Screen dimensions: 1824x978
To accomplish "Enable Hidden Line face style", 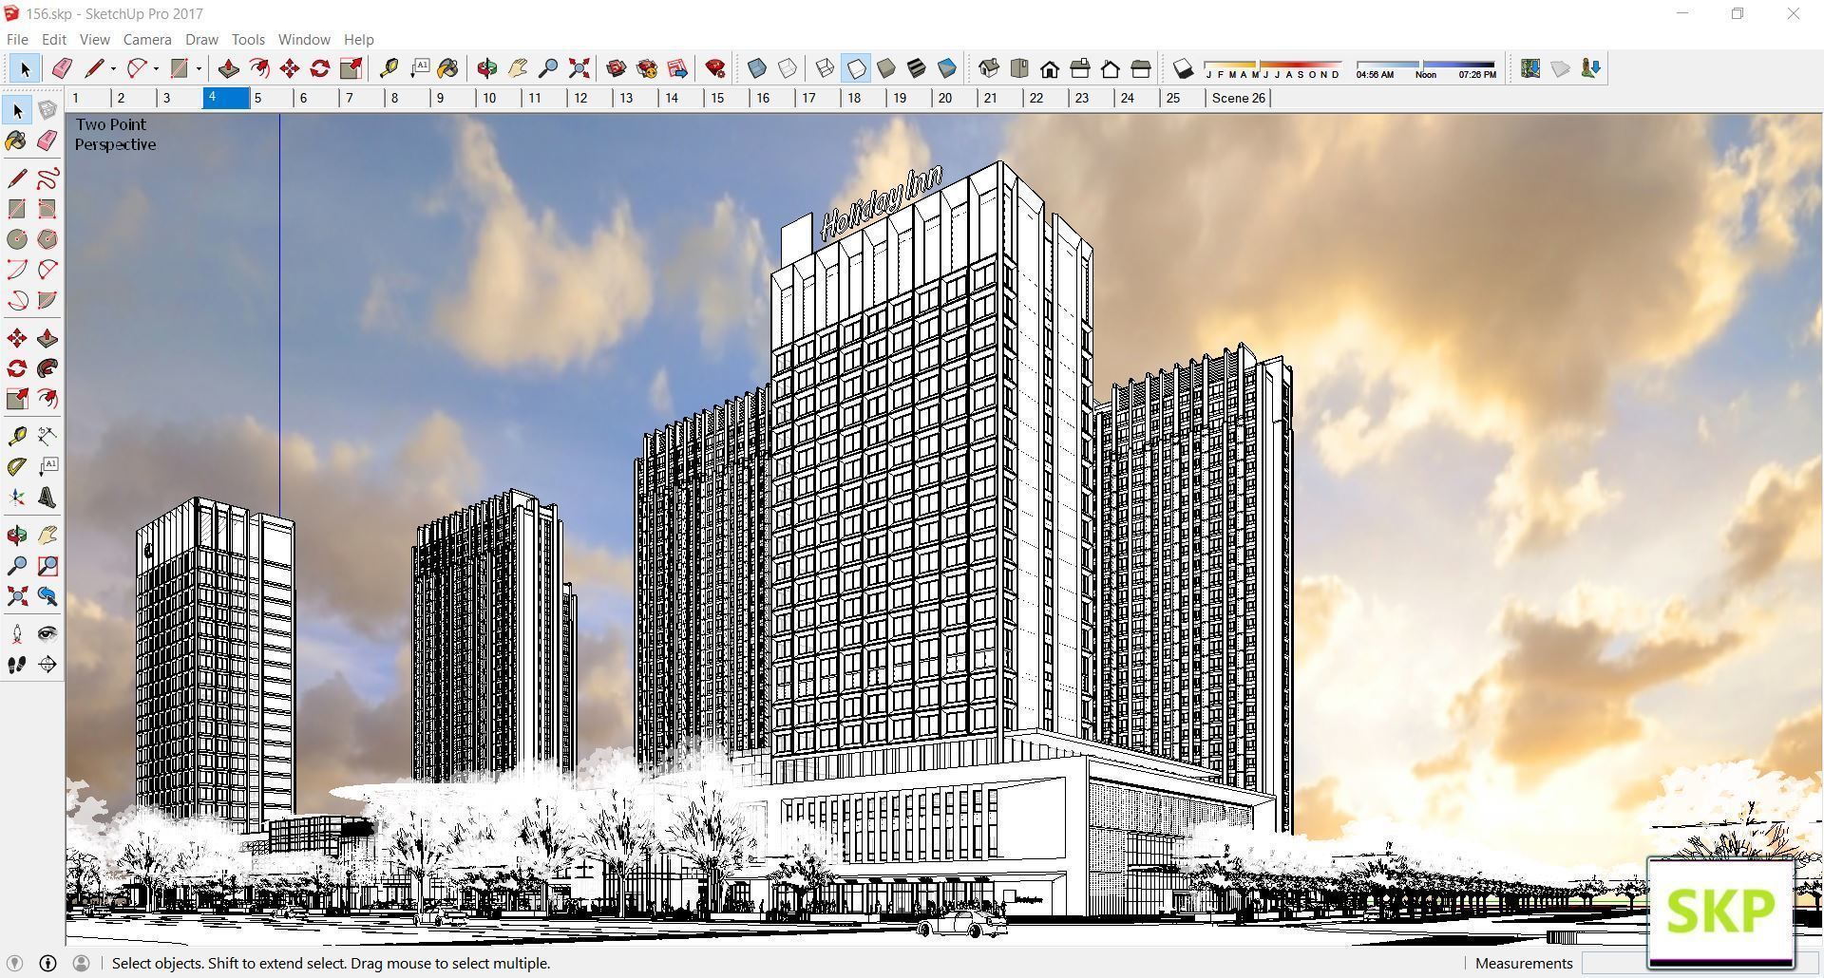I will click(856, 68).
